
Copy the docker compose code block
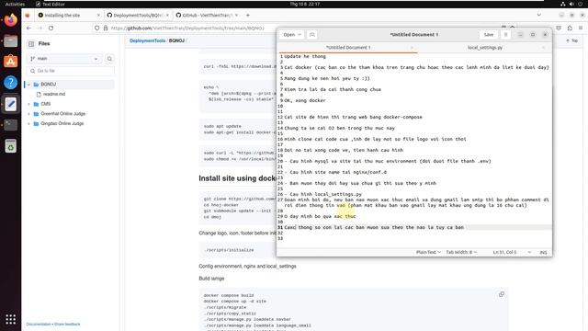(x=502, y=294)
